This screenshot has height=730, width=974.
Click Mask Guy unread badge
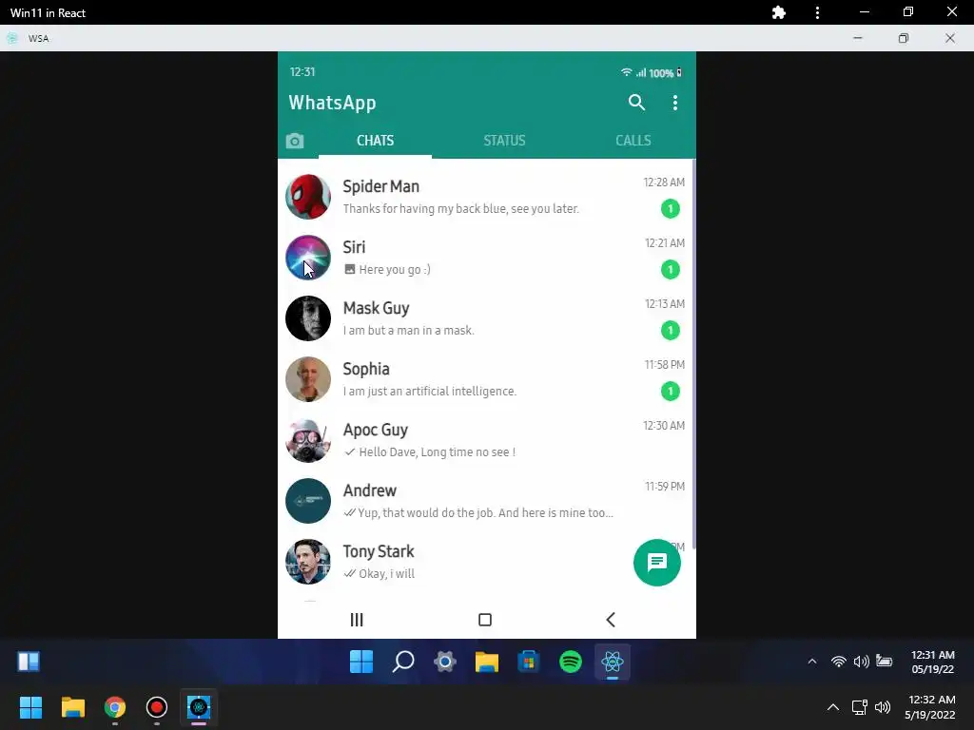(671, 330)
